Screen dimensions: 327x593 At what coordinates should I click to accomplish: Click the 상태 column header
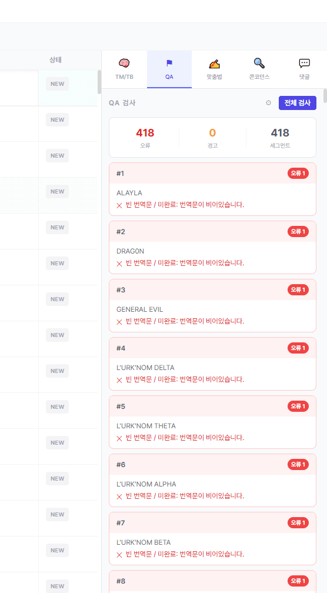55,60
